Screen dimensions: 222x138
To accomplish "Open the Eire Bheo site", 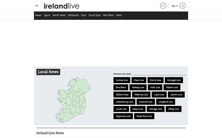I will click(121, 87).
